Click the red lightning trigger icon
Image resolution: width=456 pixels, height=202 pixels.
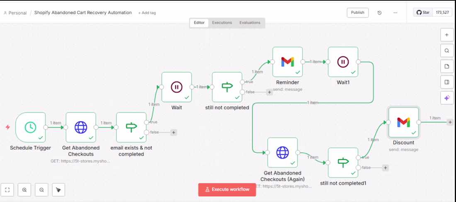click(8, 127)
